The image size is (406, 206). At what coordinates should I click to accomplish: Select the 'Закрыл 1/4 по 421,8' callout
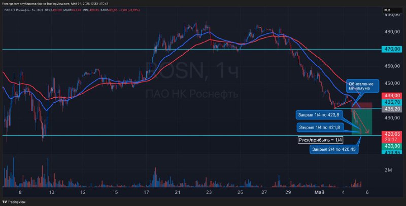320,127
